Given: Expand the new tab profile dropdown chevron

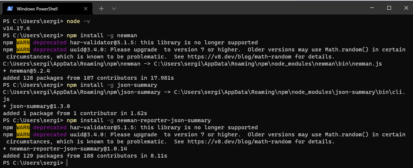Looking at the screenshot, I should tap(114, 9).
